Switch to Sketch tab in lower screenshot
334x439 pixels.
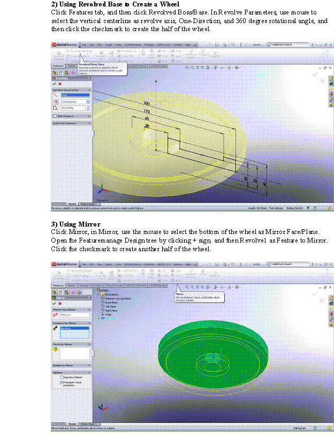(72, 286)
